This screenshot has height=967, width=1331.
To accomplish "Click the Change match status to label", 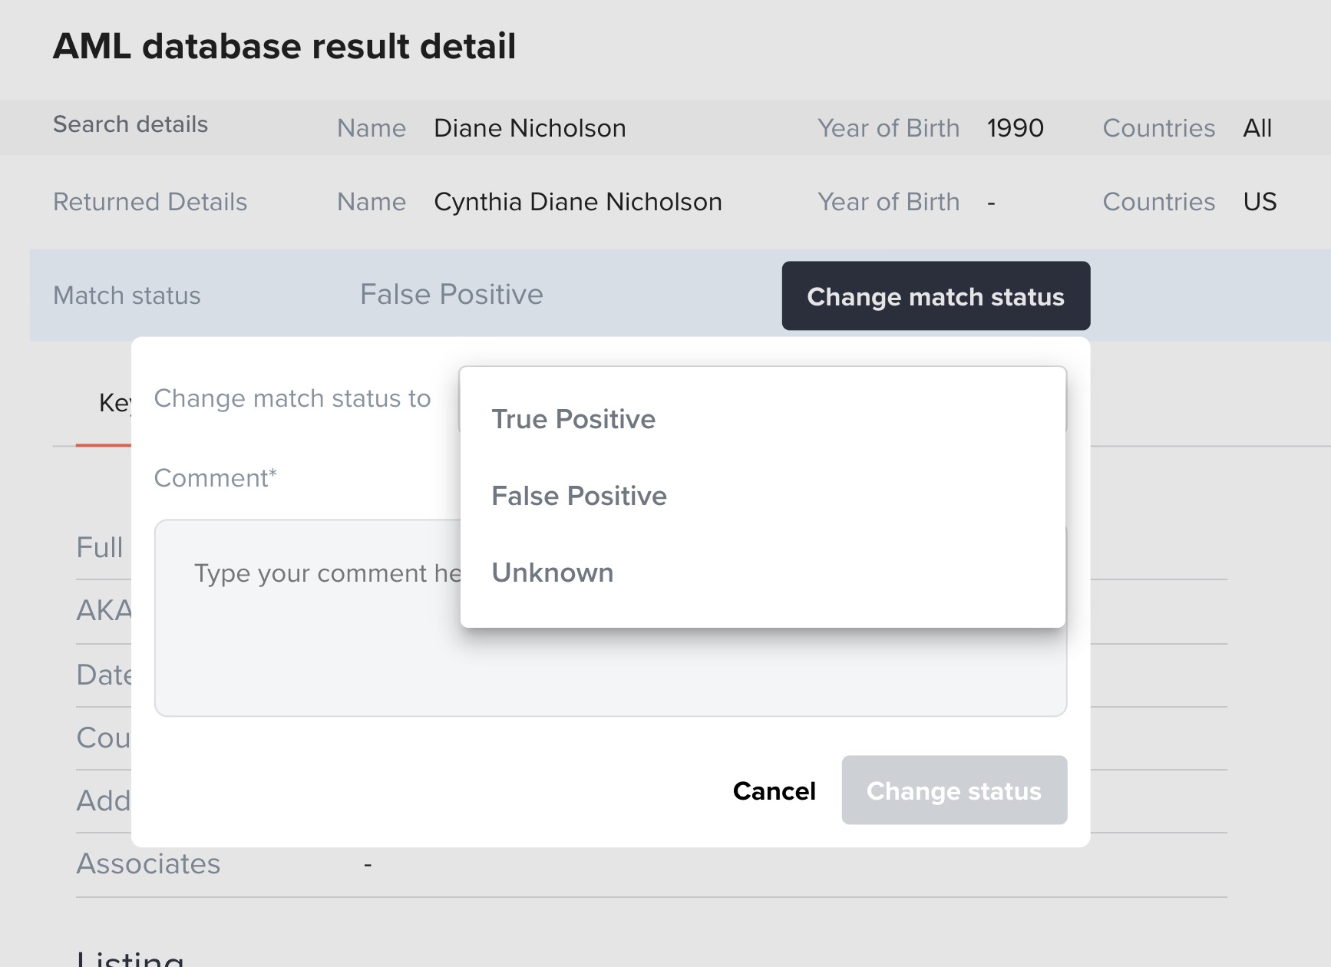I will pos(292,398).
